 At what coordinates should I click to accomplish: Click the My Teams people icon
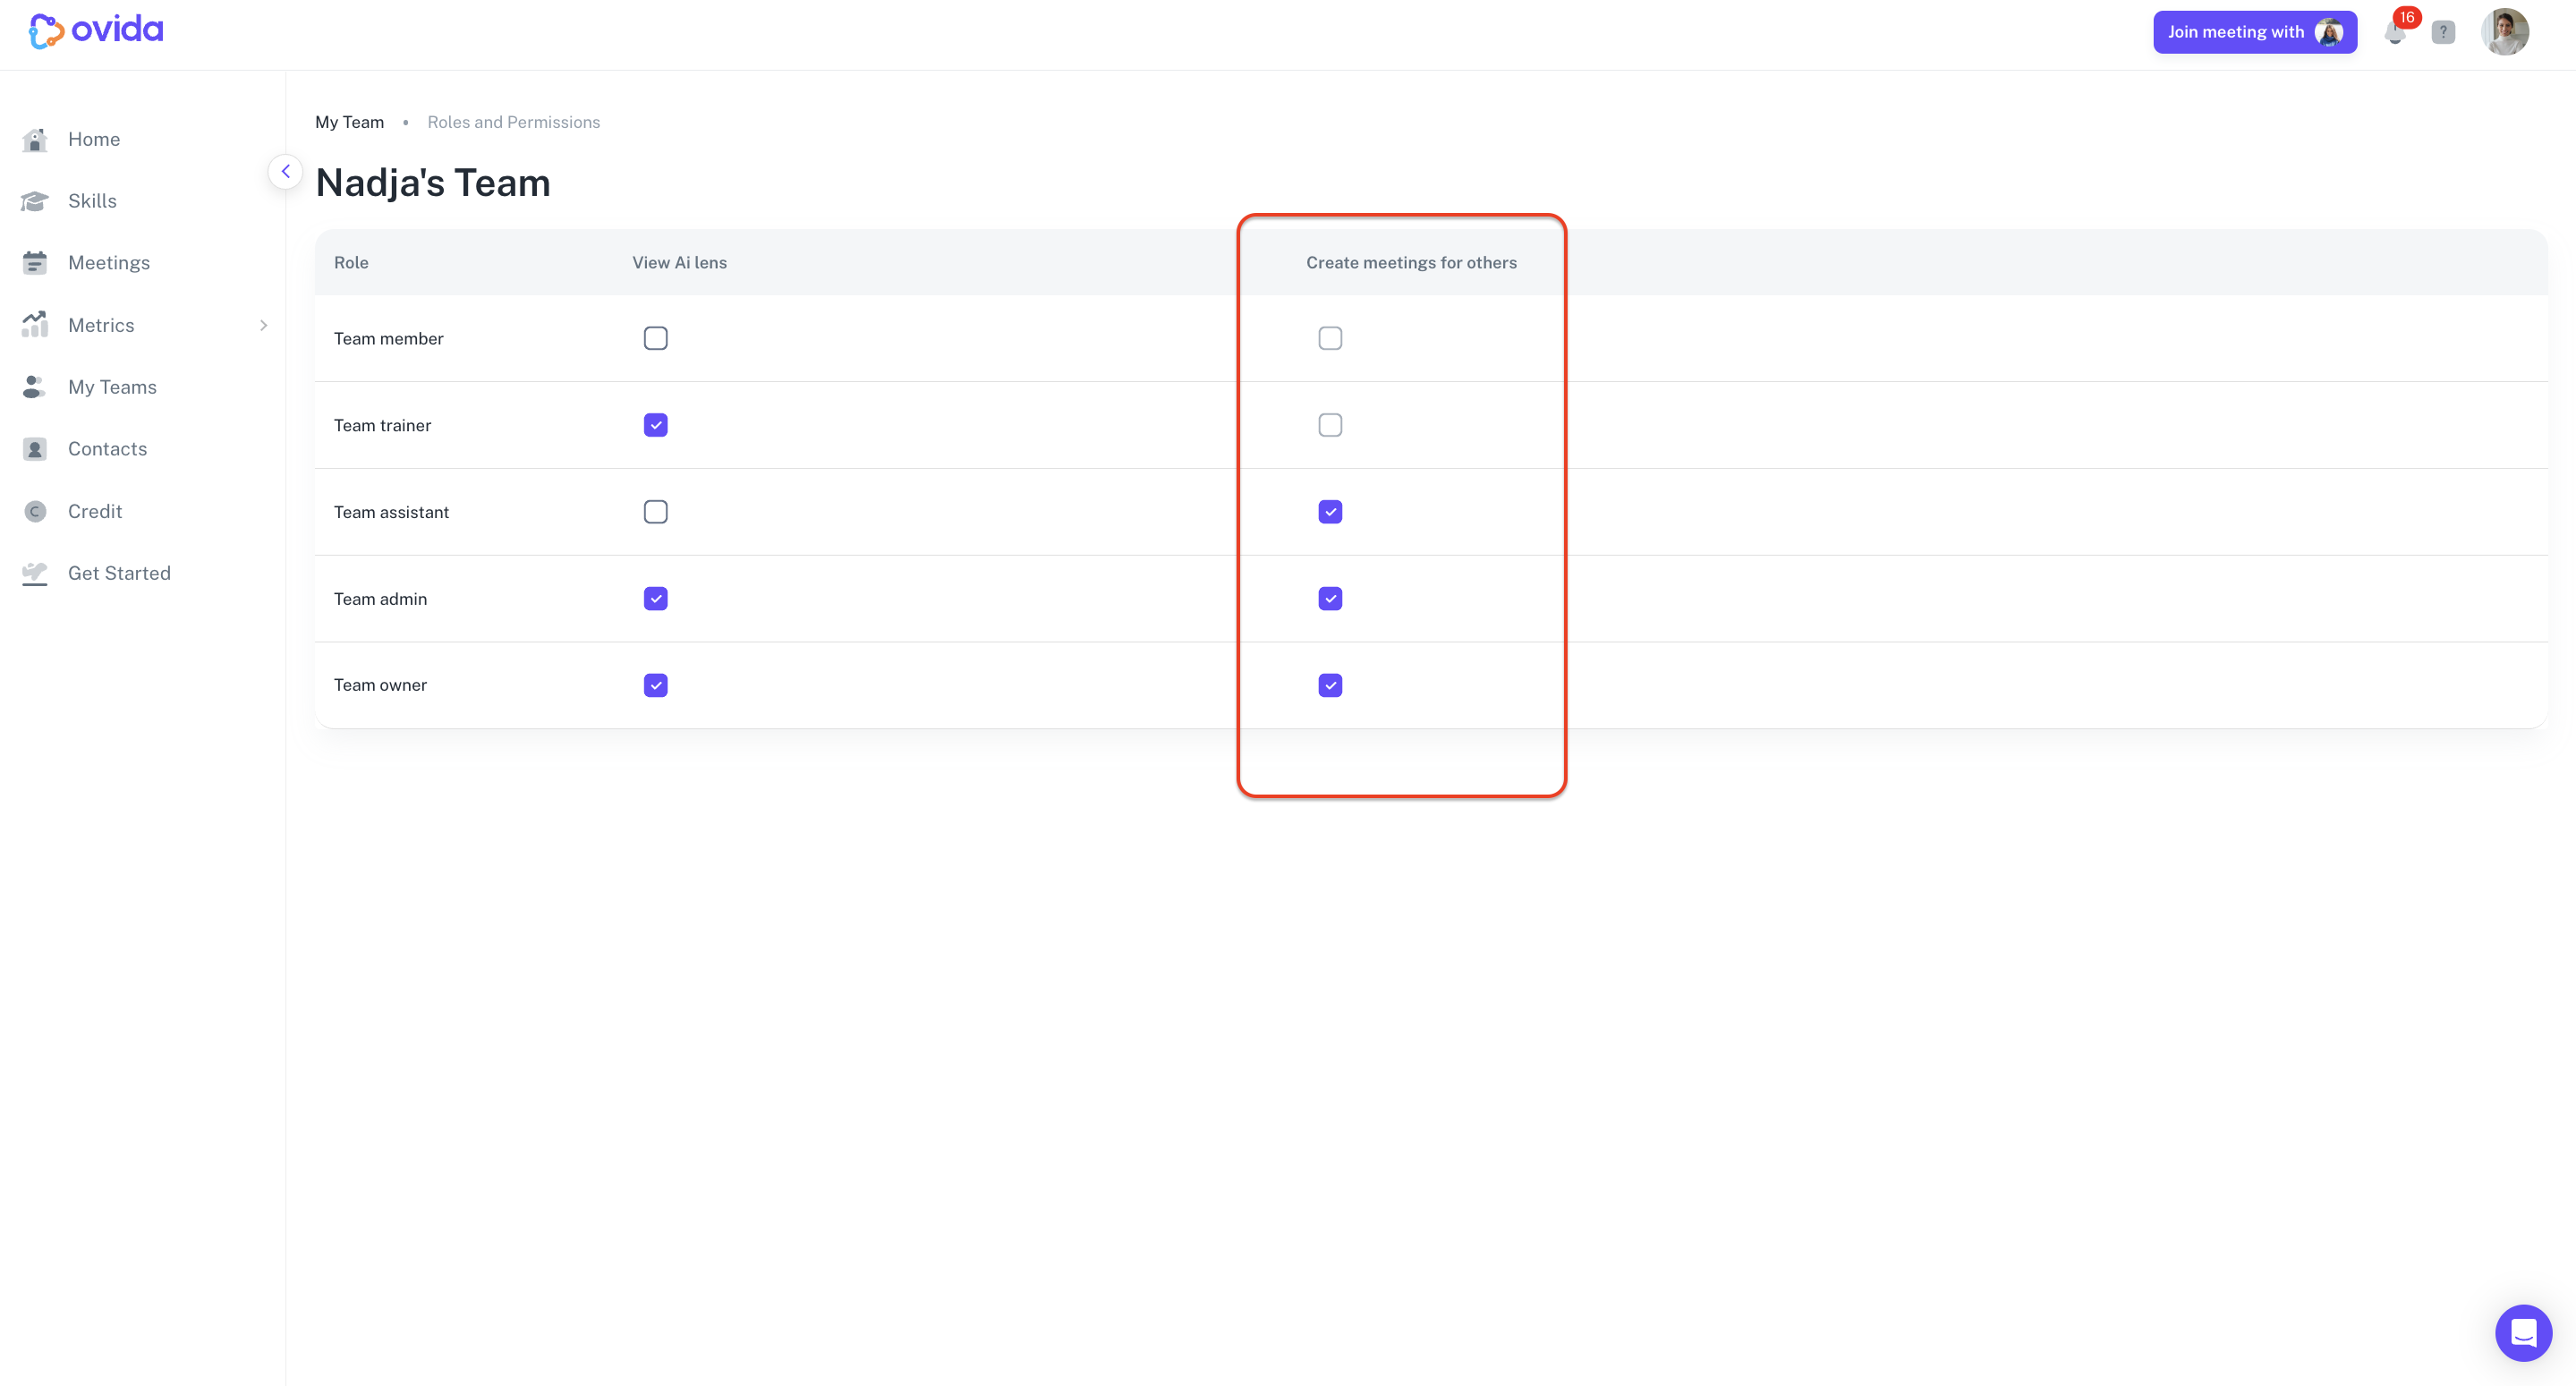pyautogui.click(x=35, y=387)
